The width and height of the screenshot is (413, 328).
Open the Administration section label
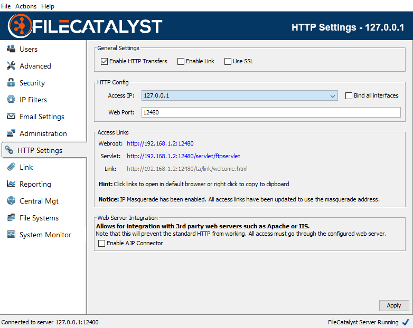43,133
